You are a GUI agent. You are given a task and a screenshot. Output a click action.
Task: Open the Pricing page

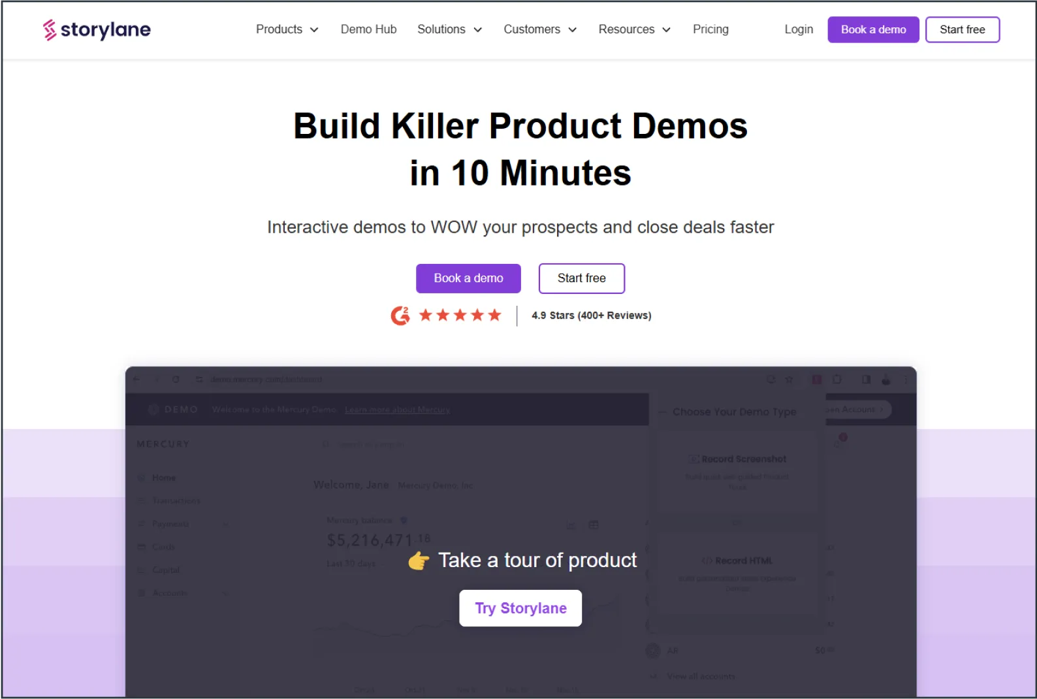[710, 29]
